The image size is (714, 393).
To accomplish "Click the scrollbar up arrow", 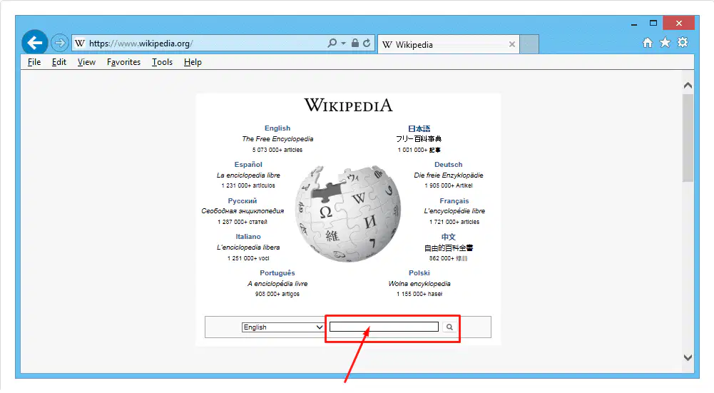I will coord(688,85).
